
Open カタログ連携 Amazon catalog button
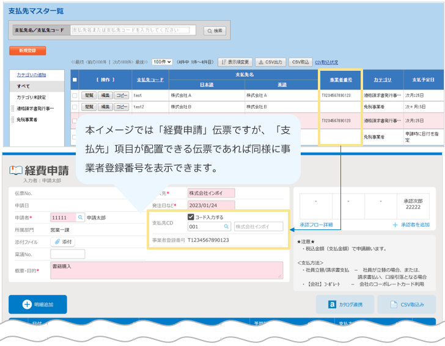(345, 304)
